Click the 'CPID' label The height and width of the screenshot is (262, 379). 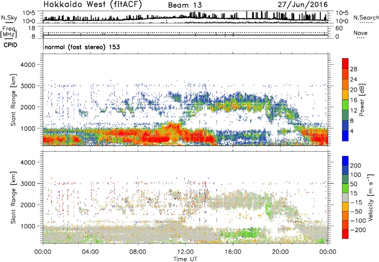click(x=10, y=45)
